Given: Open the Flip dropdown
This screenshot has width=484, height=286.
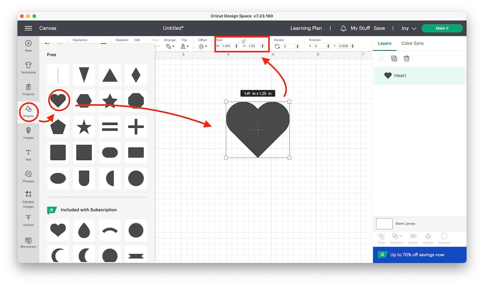Looking at the screenshot, I should point(185,46).
